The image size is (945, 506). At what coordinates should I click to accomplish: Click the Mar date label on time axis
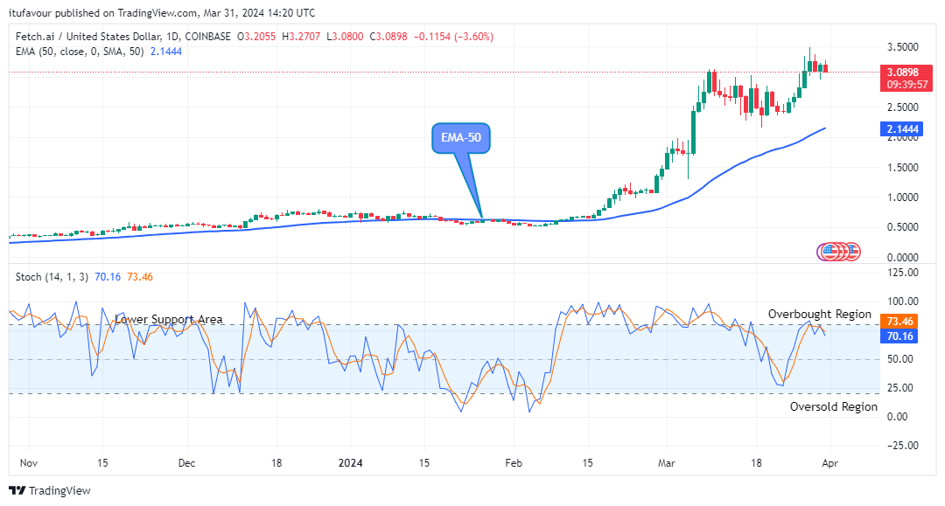pyautogui.click(x=667, y=463)
